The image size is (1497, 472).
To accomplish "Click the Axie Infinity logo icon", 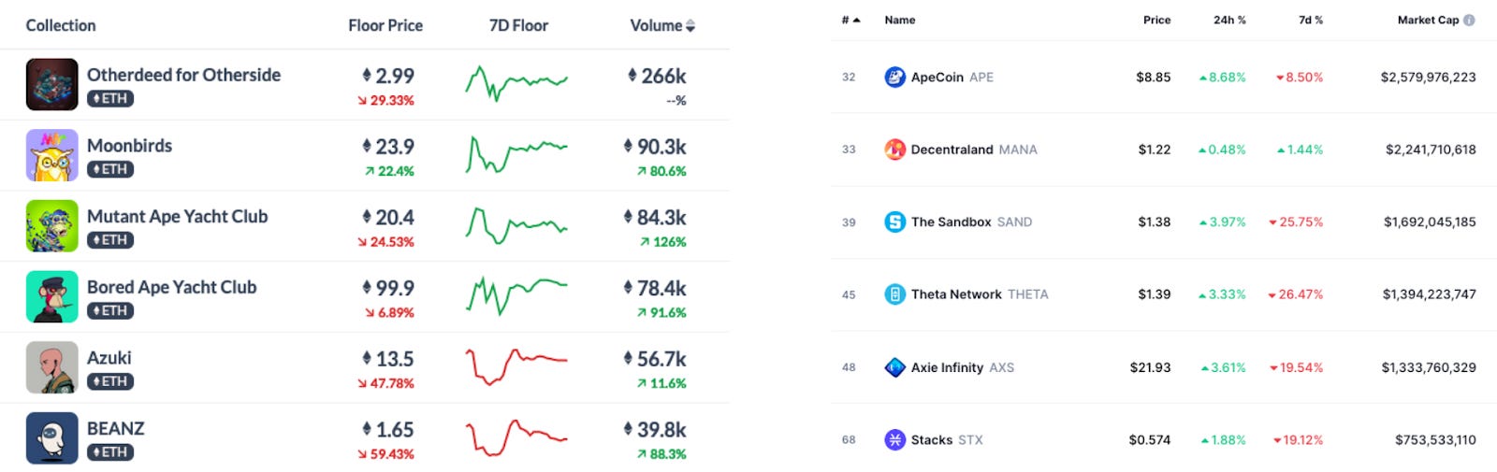I will [894, 367].
